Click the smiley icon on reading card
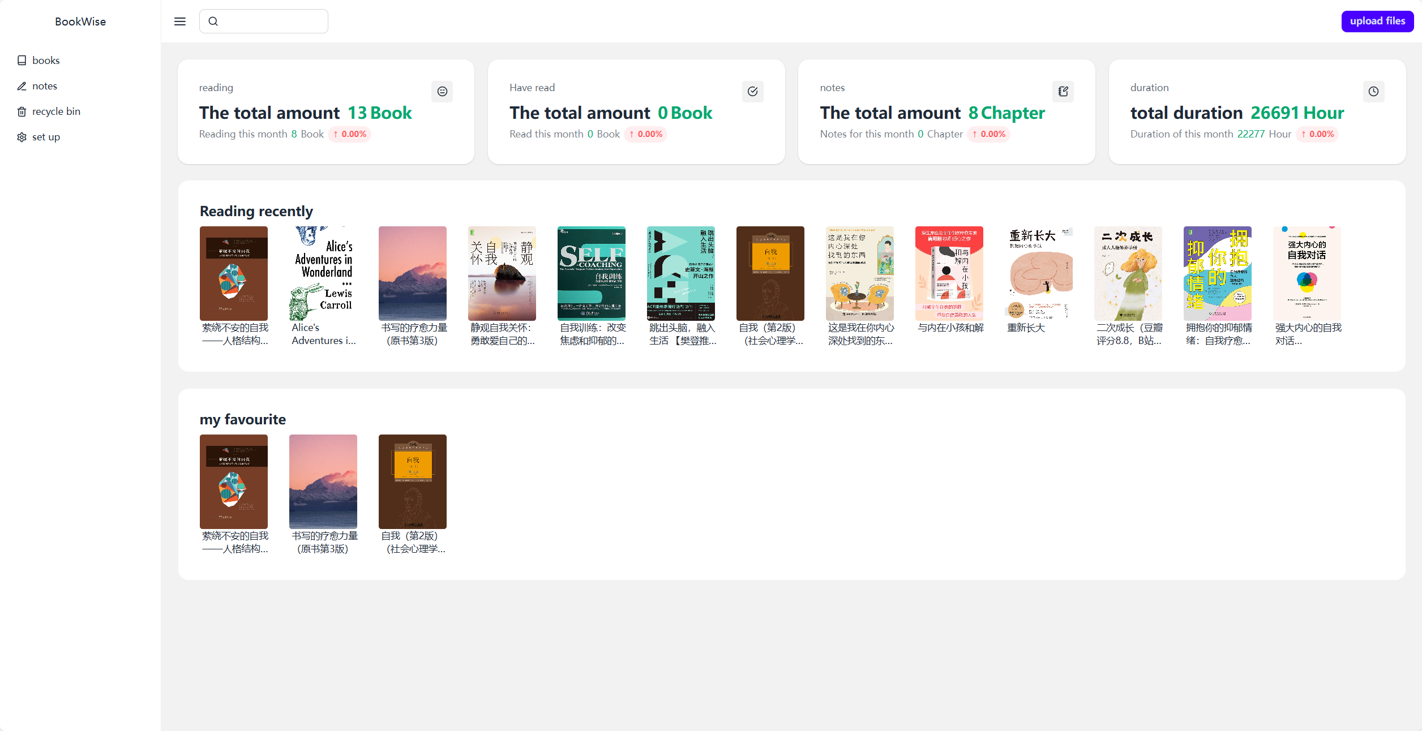Image resolution: width=1422 pixels, height=731 pixels. click(x=442, y=92)
